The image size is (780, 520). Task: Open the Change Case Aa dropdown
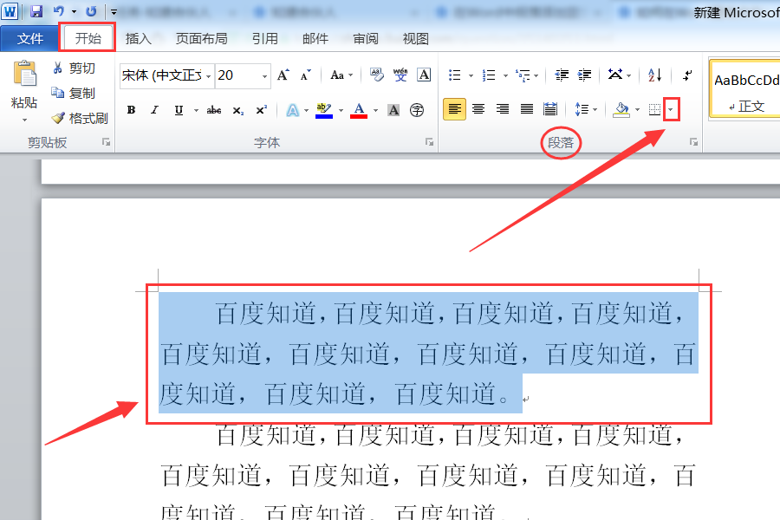point(341,75)
